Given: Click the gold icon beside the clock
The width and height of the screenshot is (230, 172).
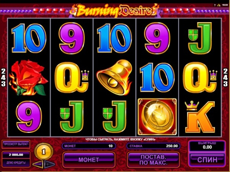Looking at the screenshot, I should pyautogui.click(x=219, y=5).
